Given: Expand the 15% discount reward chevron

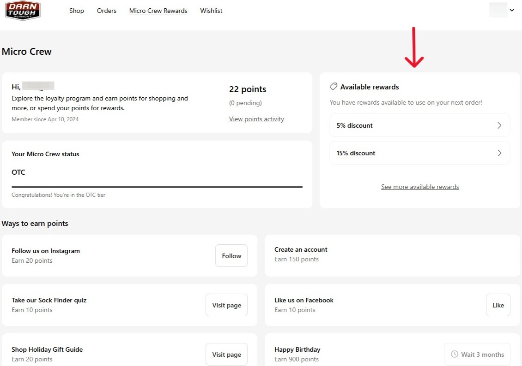Looking at the screenshot, I should point(499,153).
